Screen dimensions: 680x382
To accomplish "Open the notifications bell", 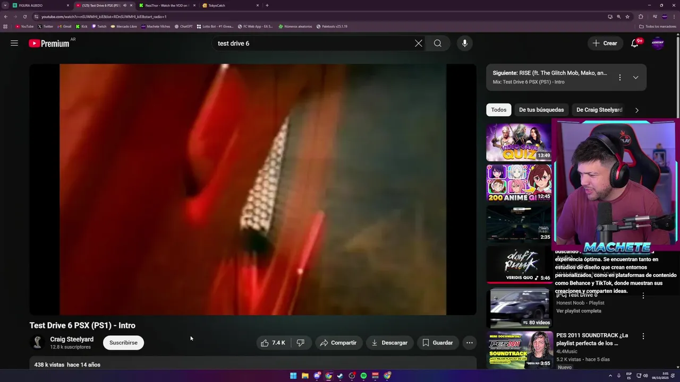I will coord(635,44).
